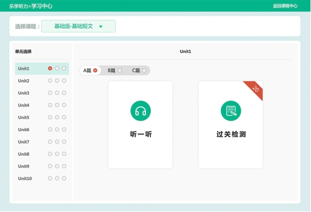
Task: Click the third status circle of Unit3
Action: pyautogui.click(x=64, y=93)
